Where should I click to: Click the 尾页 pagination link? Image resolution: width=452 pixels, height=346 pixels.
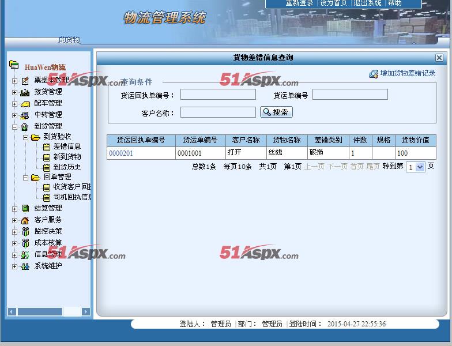[373, 166]
